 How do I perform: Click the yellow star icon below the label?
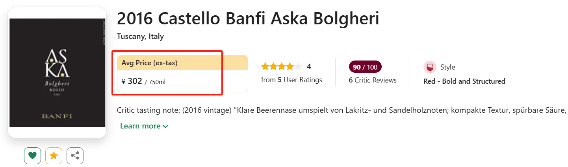point(54,156)
